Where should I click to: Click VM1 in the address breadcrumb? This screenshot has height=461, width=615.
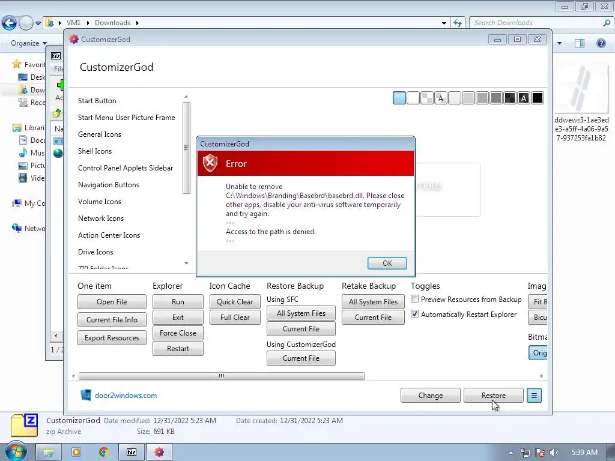click(73, 23)
